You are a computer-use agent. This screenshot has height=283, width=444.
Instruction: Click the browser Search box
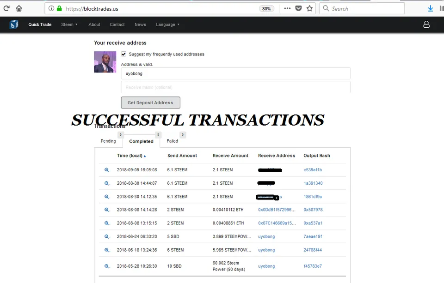coord(362,8)
